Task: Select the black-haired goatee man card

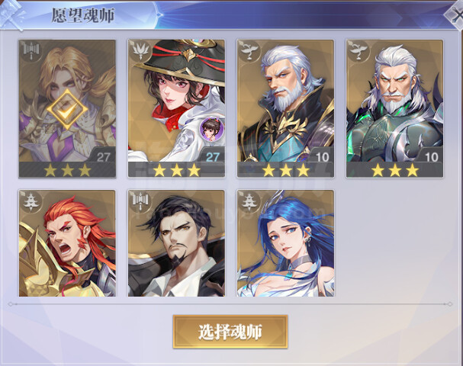Action: point(176,243)
